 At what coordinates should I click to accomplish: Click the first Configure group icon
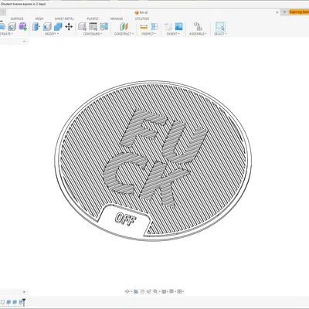point(83,26)
